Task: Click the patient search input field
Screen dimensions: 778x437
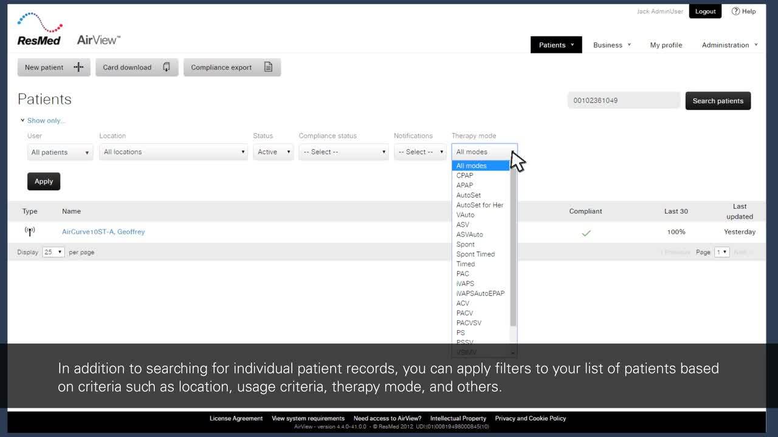Action: 623,101
